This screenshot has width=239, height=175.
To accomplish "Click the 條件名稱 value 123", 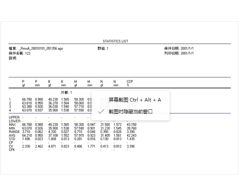I will (28, 53).
